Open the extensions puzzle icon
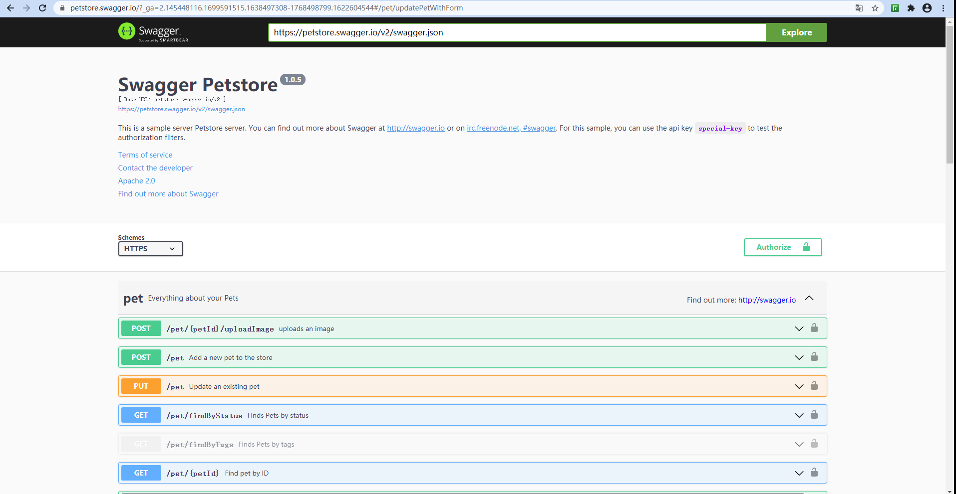Screen dimensions: 956x494 (911, 8)
